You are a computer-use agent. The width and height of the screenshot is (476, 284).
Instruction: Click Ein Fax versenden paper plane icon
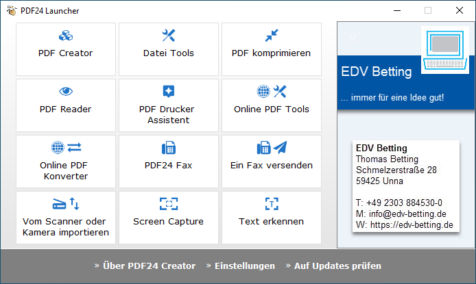pyautogui.click(x=280, y=147)
